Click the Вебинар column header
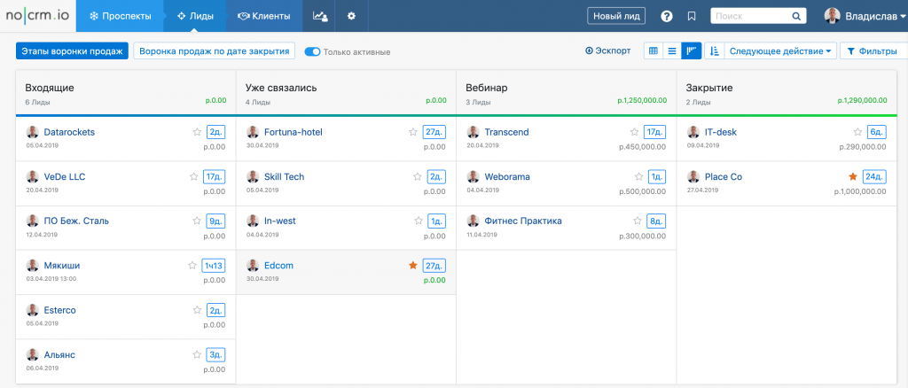This screenshot has height=388, width=908. click(x=487, y=88)
